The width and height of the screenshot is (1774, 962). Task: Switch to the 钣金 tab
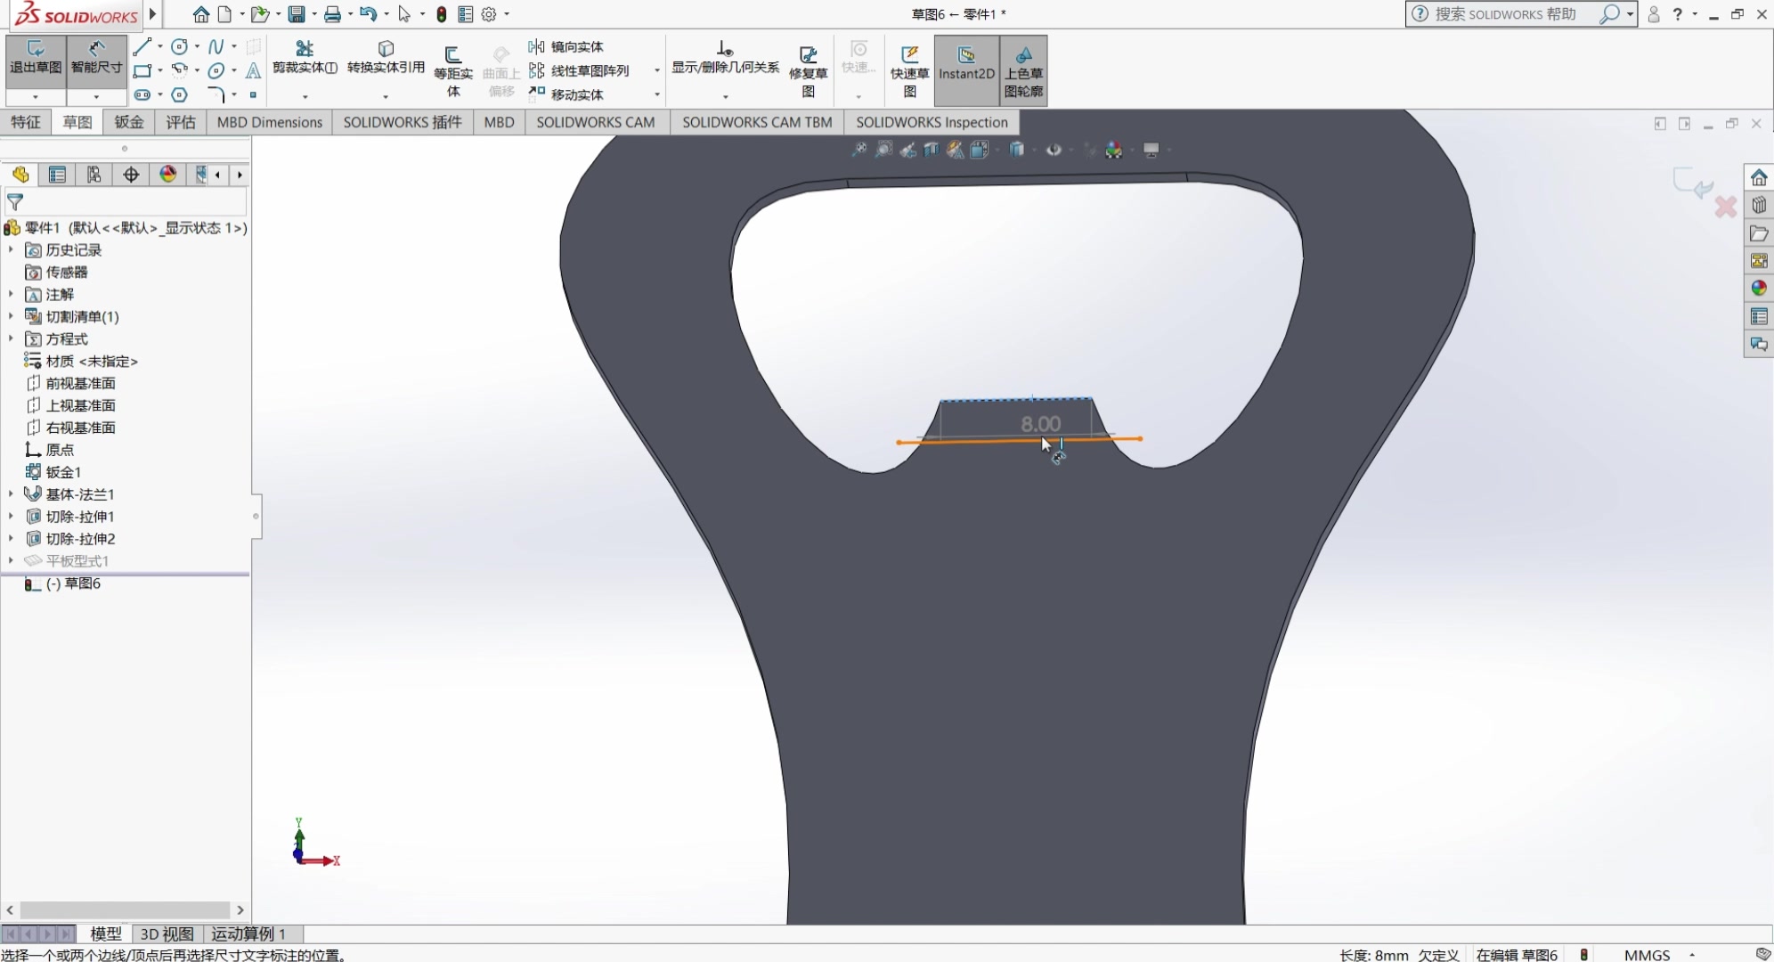point(128,122)
